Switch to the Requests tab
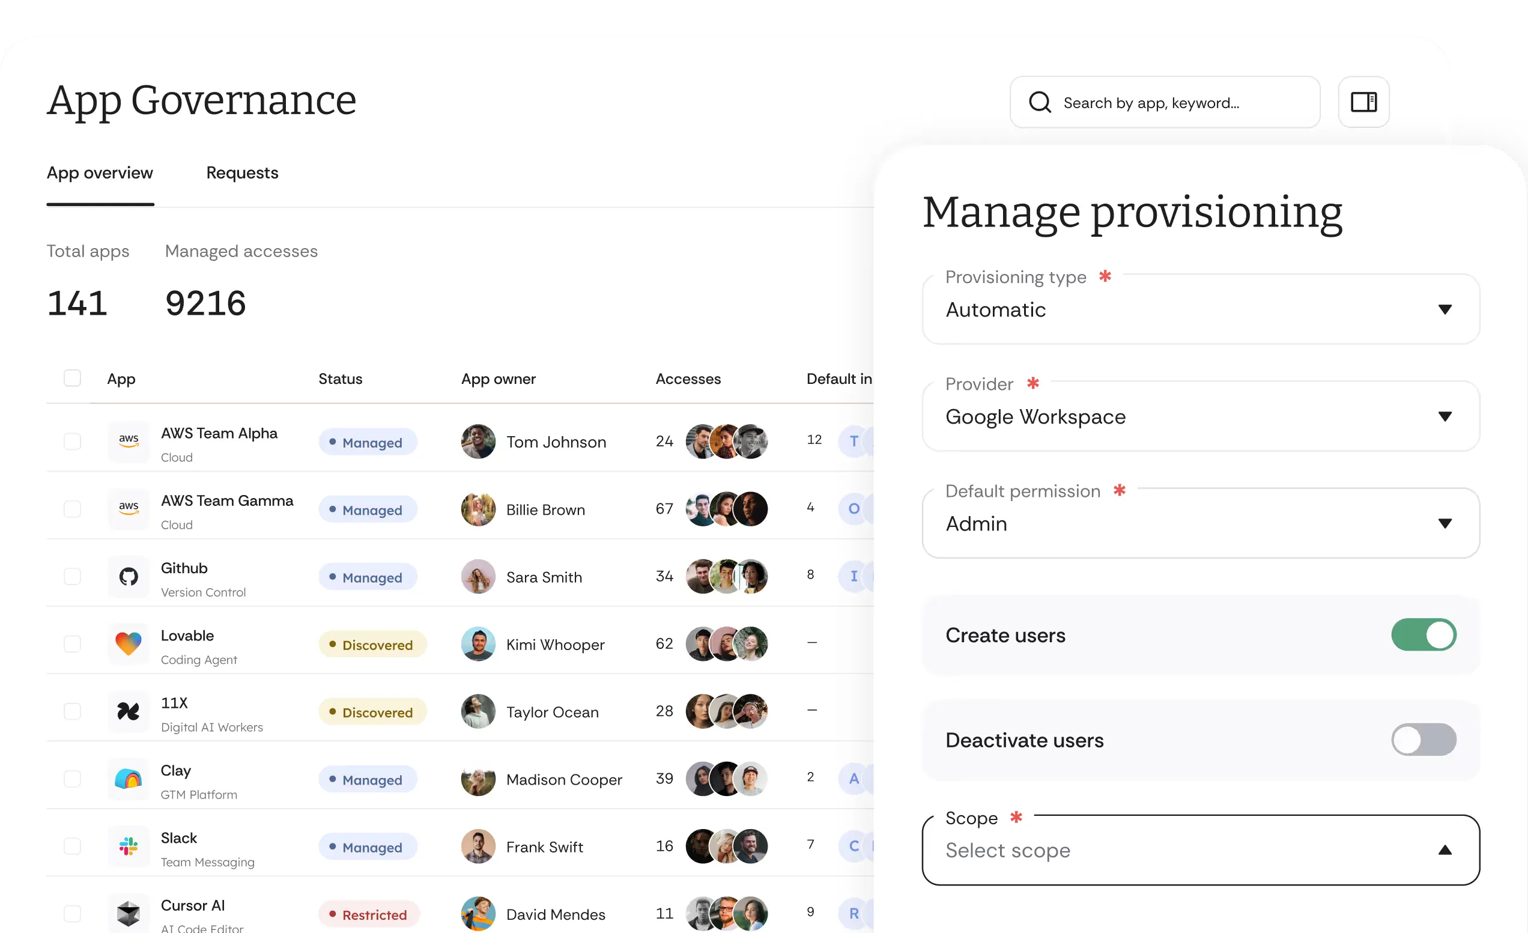The width and height of the screenshot is (1528, 933). click(x=242, y=173)
